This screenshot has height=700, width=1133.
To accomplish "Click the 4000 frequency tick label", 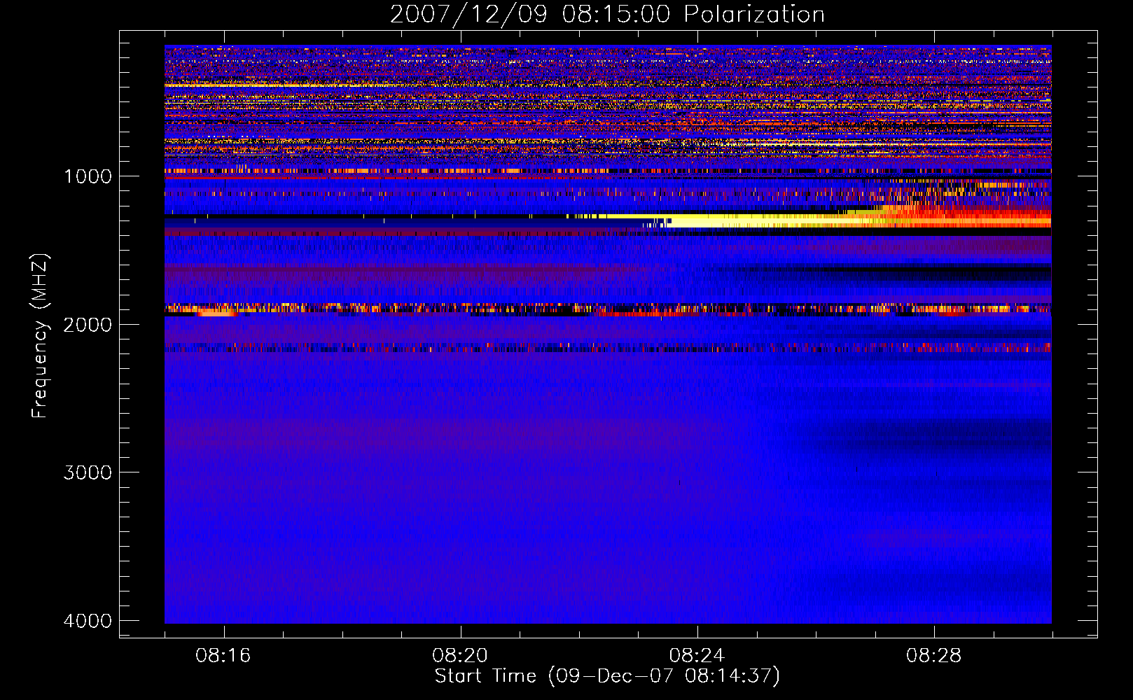I will click(x=88, y=621).
